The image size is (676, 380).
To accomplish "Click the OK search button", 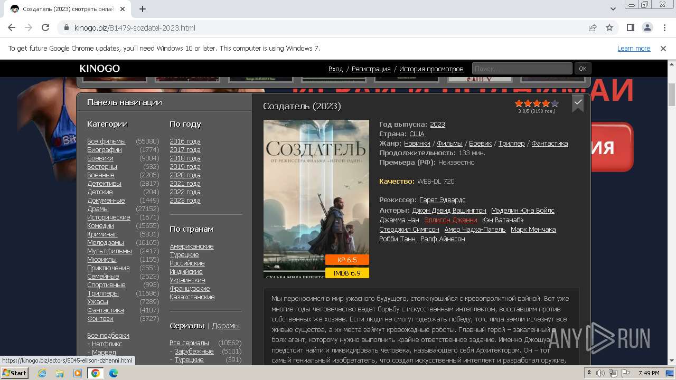I will (583, 69).
